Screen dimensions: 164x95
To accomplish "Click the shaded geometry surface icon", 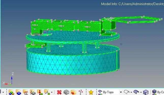I will tap(136, 92).
